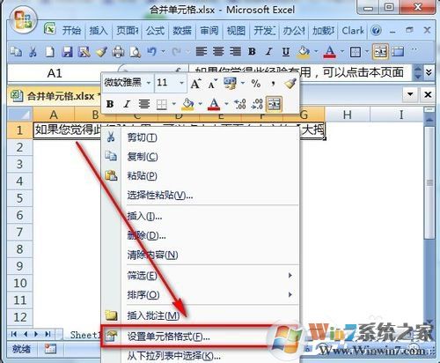Toggle Align Right in quick access toolbar
The image size is (440, 363).
pos(235,52)
